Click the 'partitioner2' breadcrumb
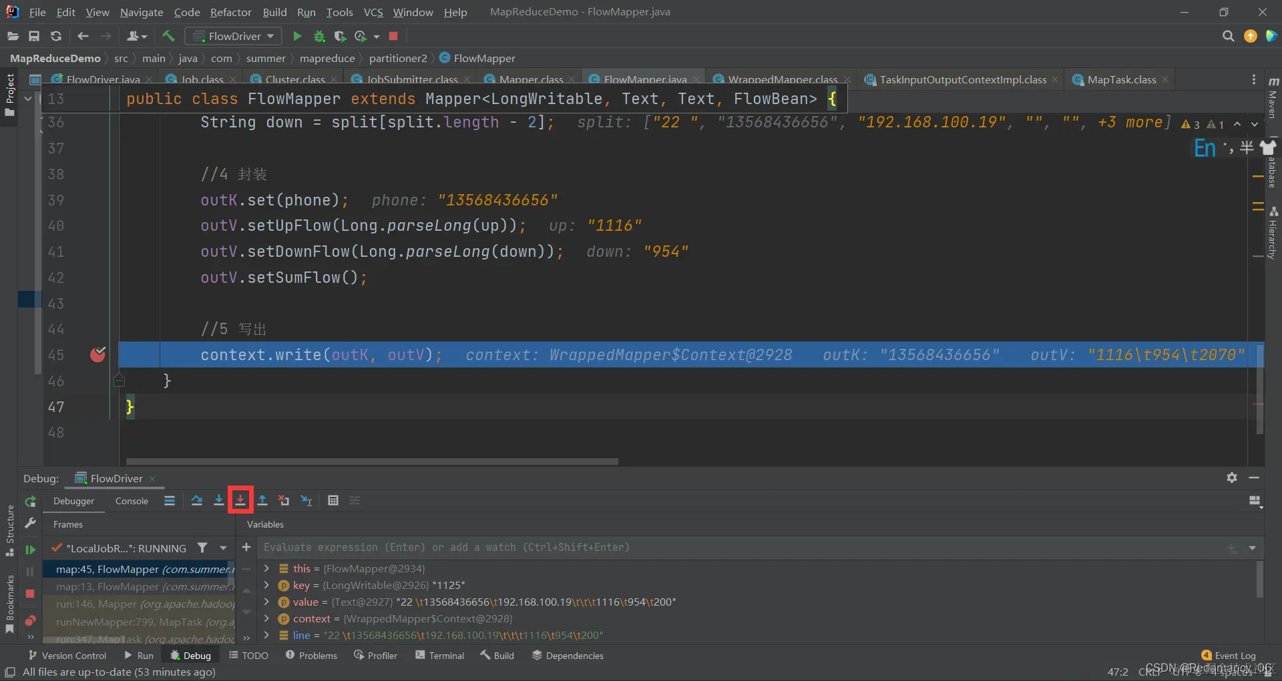The image size is (1282, 681). 398,58
